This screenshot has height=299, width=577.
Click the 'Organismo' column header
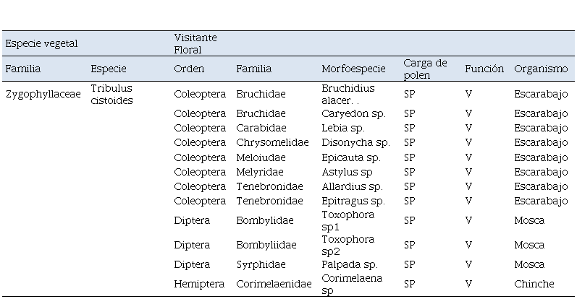point(541,69)
